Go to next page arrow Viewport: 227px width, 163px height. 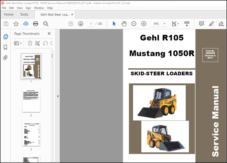81,23
